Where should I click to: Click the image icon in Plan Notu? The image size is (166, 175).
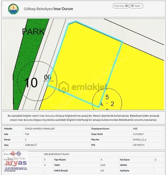coord(126,6)
